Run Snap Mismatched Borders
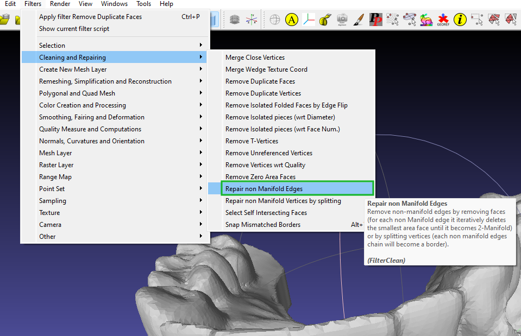 tap(263, 224)
